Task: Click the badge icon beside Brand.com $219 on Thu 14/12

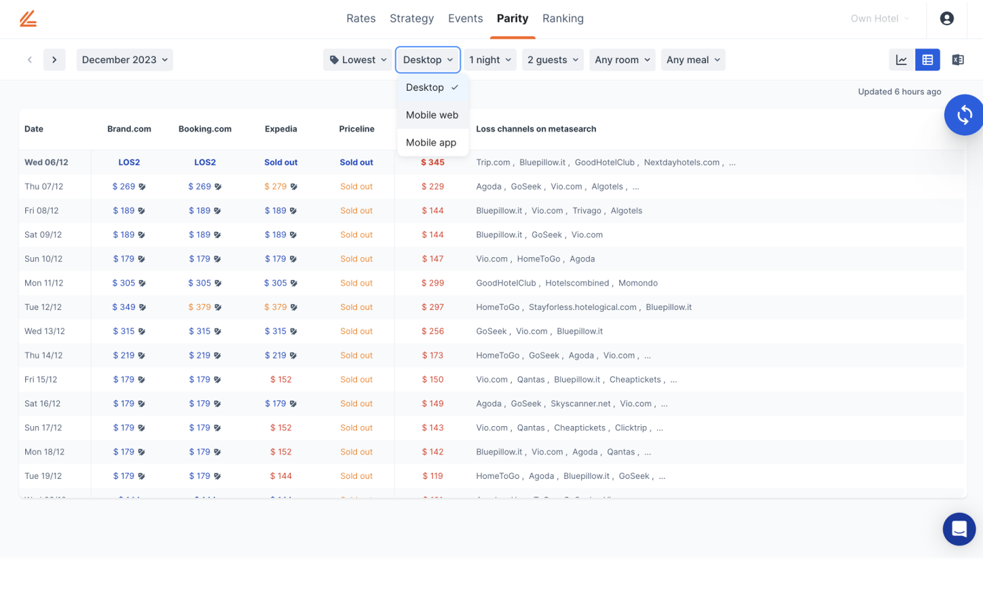Action: [141, 356]
